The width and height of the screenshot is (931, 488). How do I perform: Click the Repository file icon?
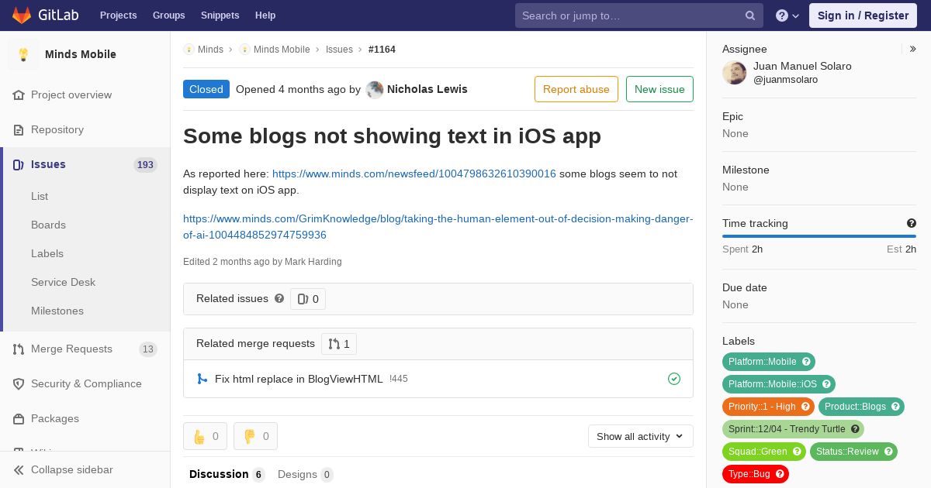(19, 129)
